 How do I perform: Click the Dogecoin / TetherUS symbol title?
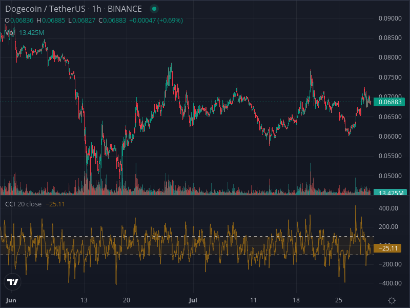(45, 9)
